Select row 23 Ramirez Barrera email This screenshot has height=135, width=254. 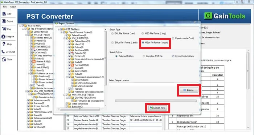114,120
